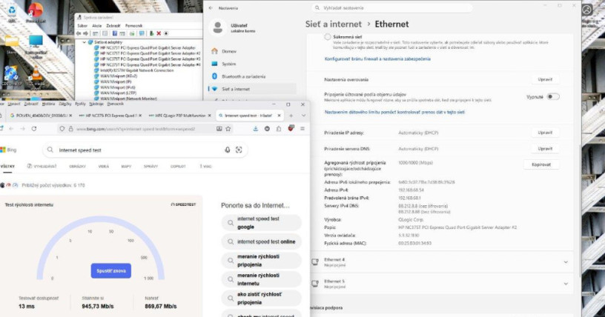The image size is (605, 317).
Task: Click the user avatar in Settings sidebar
Action: [218, 27]
